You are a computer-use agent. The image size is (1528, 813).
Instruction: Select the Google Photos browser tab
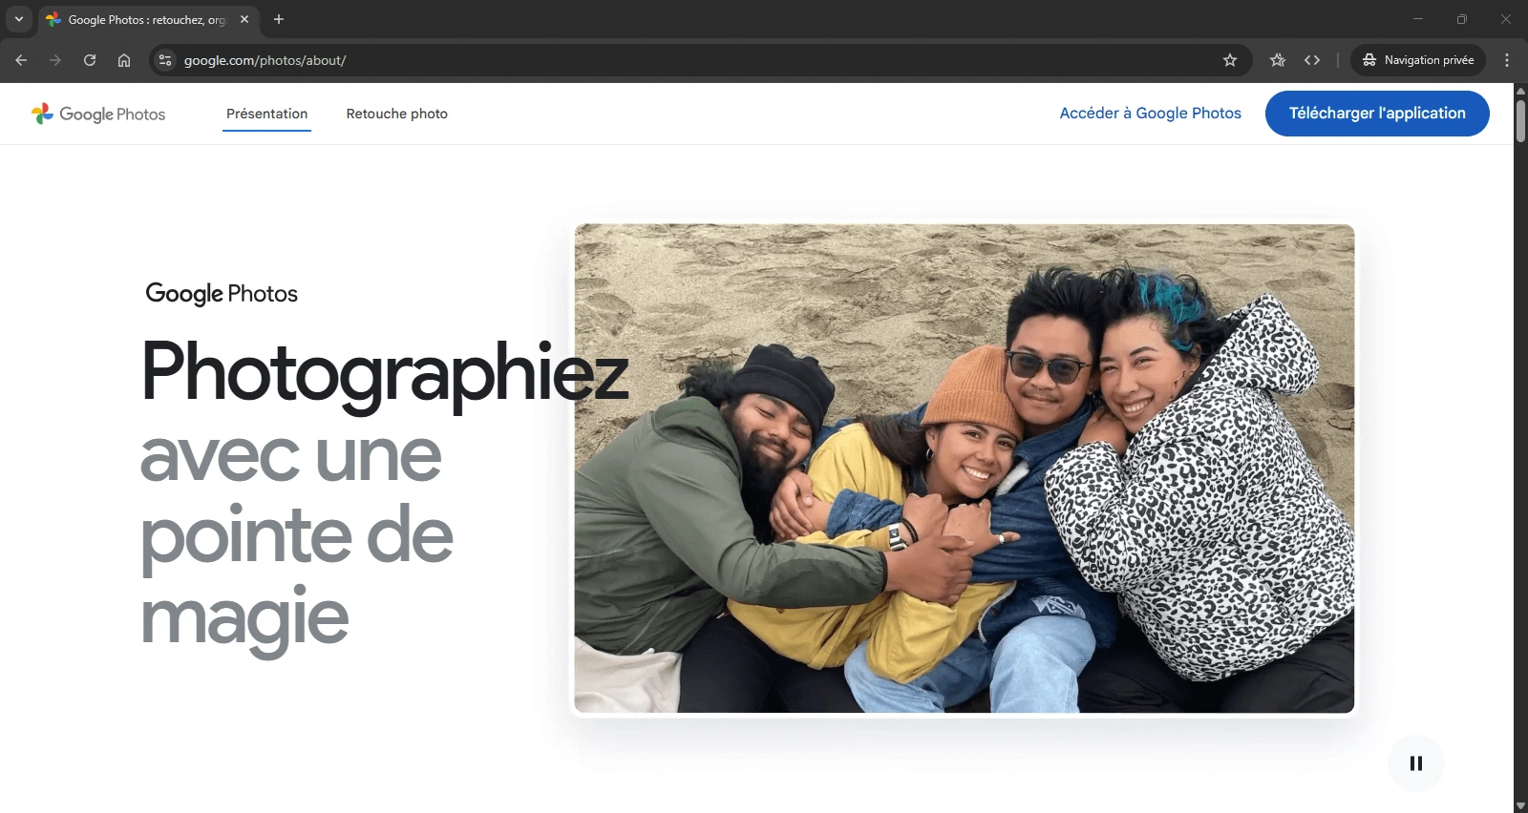tap(148, 19)
